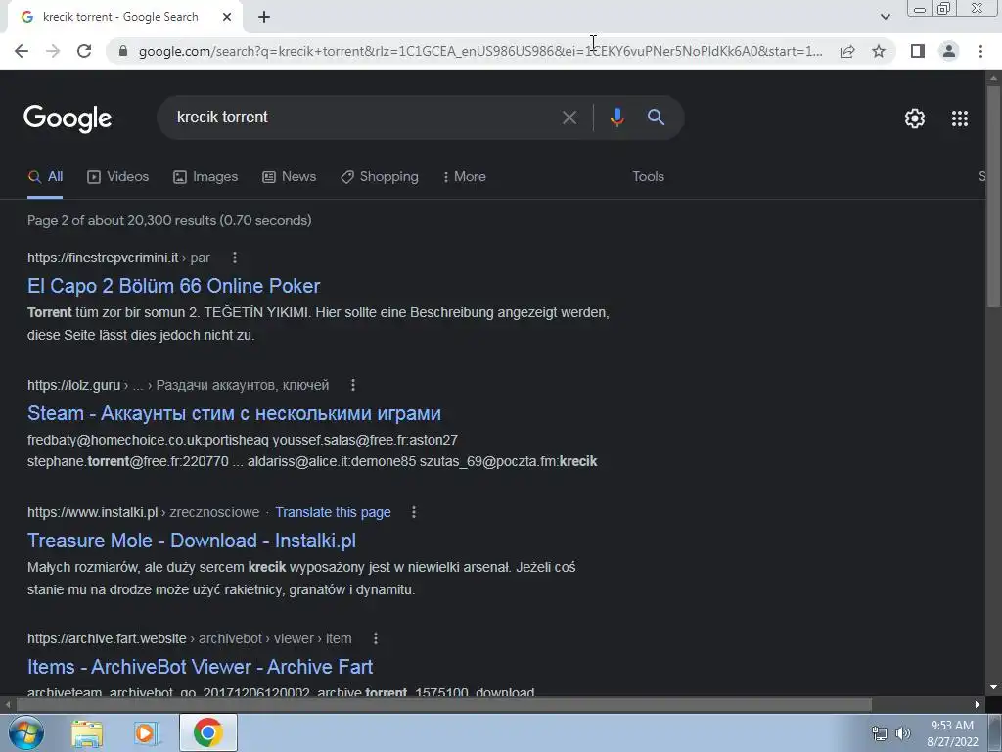This screenshot has width=1002, height=752.
Task: Open Windows Explorer from taskbar
Action: 87,733
